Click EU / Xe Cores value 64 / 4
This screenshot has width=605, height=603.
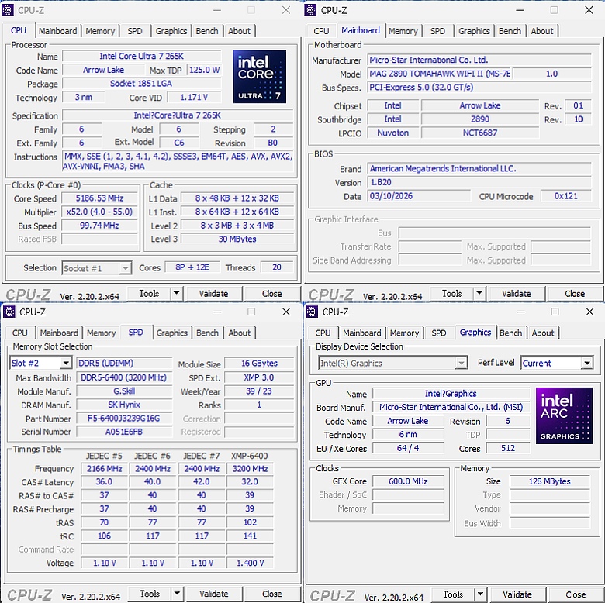point(408,448)
